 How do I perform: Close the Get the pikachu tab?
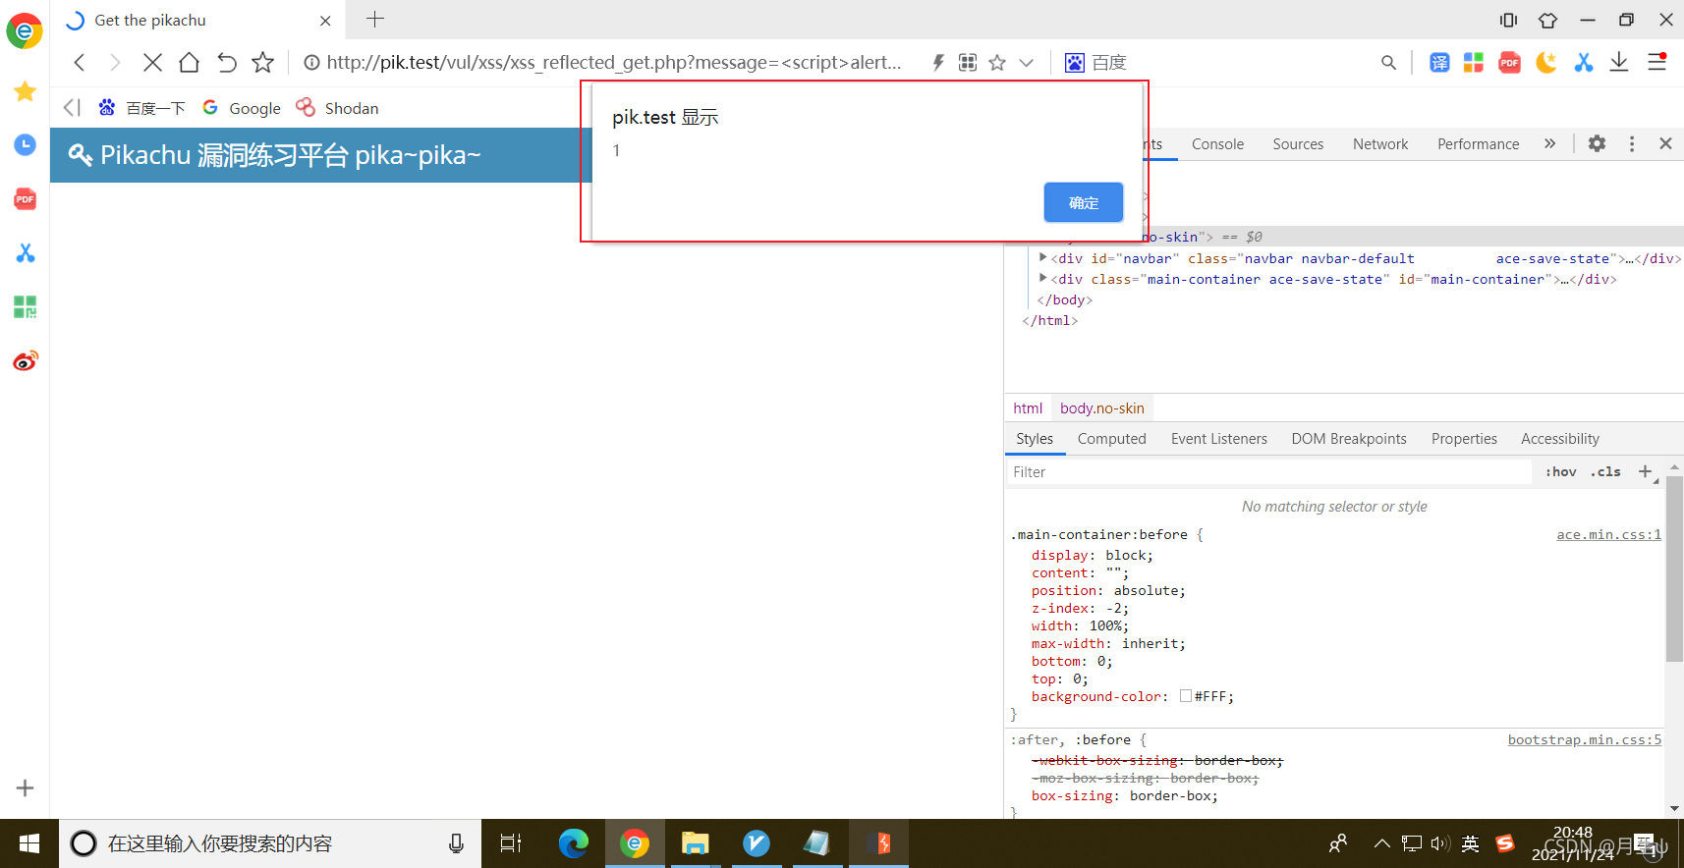[325, 21]
